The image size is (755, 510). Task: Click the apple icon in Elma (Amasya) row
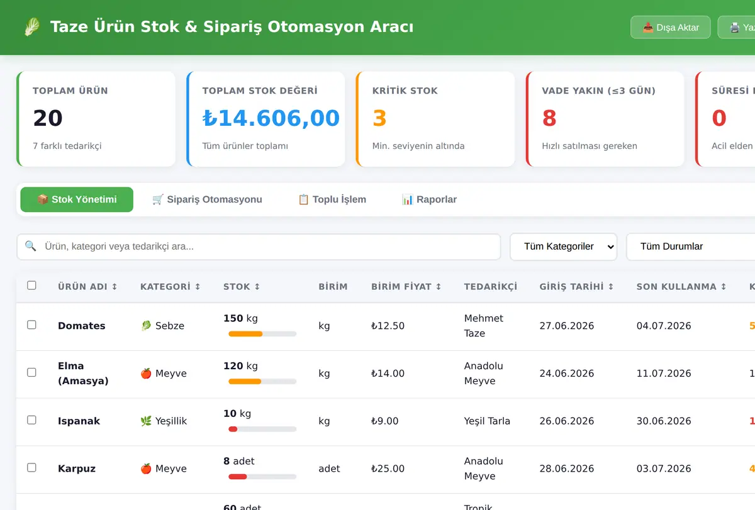tap(146, 374)
